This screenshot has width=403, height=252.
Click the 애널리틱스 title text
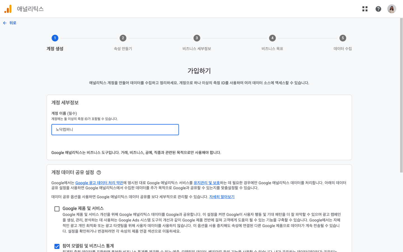tap(31, 9)
